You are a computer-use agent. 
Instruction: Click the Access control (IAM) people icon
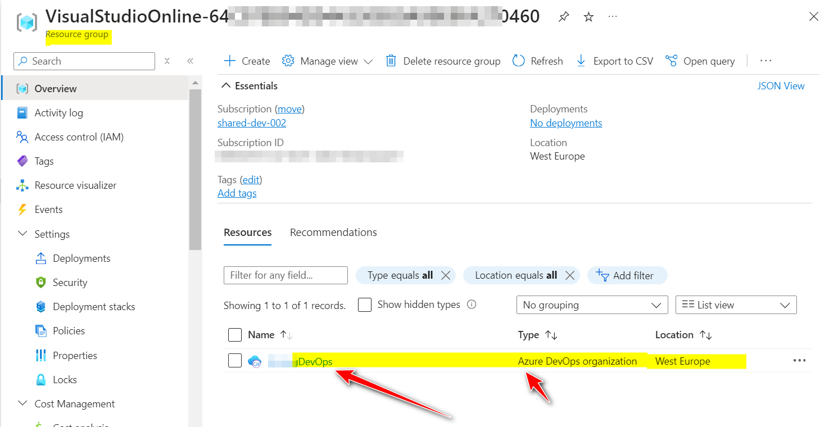pyautogui.click(x=22, y=137)
